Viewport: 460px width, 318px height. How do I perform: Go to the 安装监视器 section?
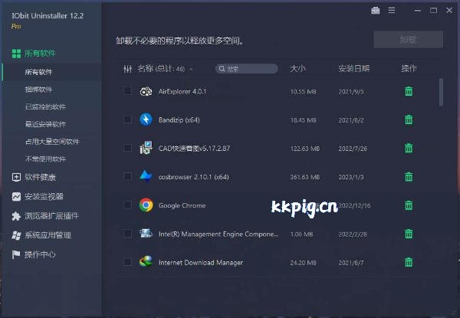[44, 197]
